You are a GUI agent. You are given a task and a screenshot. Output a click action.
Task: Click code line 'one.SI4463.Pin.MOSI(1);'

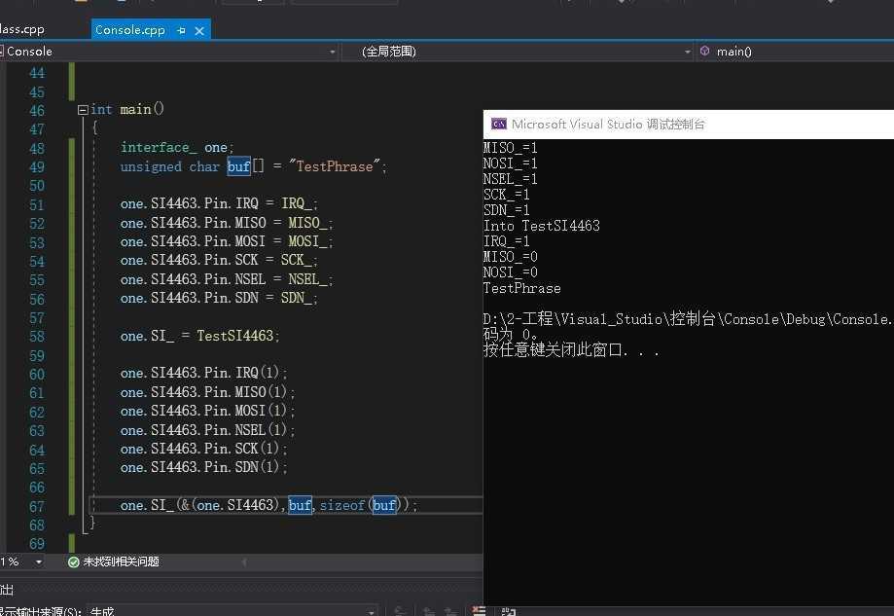tap(207, 411)
